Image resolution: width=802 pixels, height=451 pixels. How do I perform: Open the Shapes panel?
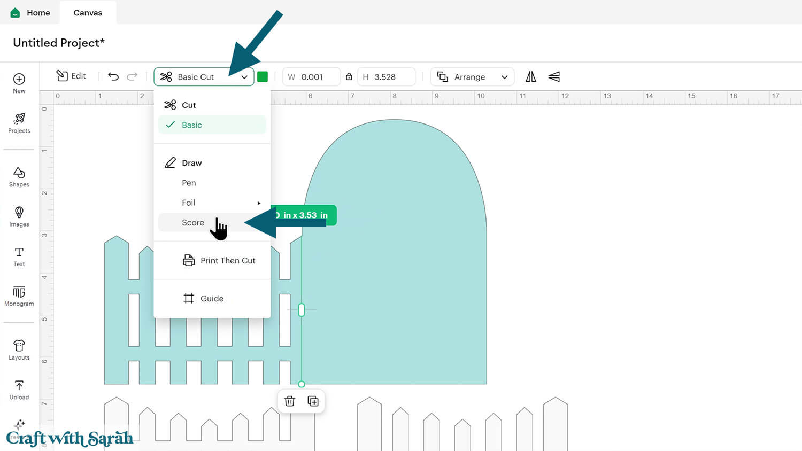(x=19, y=176)
